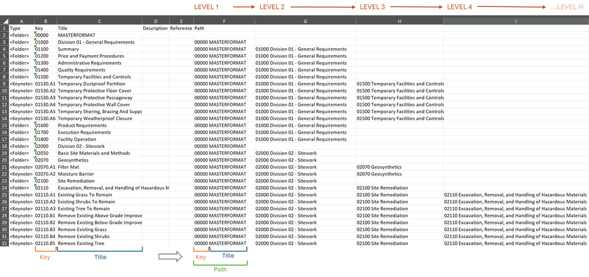Click '00000 MASTERFORMAT' path cell in row 3
Viewport: 589px width, 277px height.
click(x=224, y=42)
